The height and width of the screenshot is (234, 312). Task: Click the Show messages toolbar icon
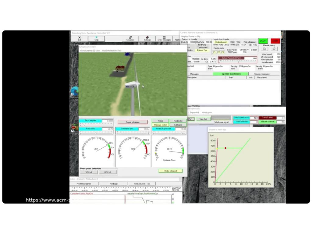pyautogui.click(x=164, y=38)
